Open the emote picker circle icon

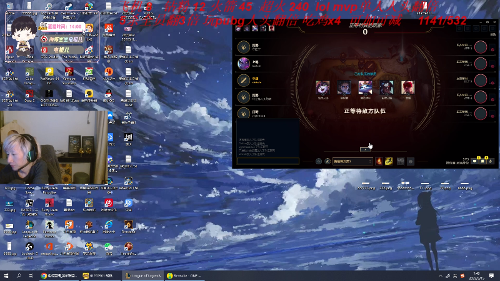point(411,162)
